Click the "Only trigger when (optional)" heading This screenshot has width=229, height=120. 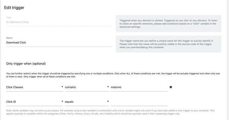point(26,63)
